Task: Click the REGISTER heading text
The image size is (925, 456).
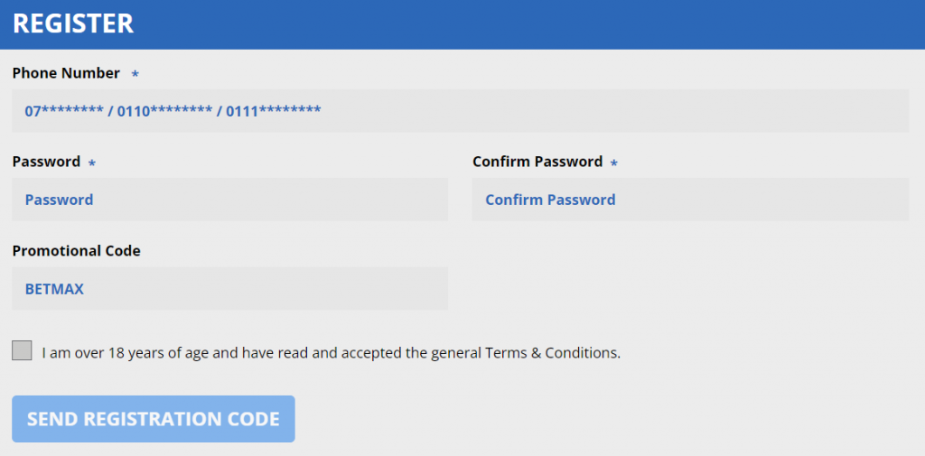Action: [73, 23]
